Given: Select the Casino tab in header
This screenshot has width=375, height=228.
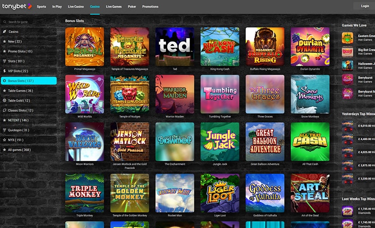Looking at the screenshot, I should coord(95,7).
